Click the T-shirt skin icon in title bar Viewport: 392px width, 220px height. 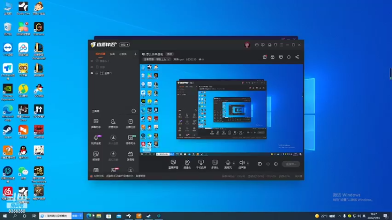tap(275, 45)
